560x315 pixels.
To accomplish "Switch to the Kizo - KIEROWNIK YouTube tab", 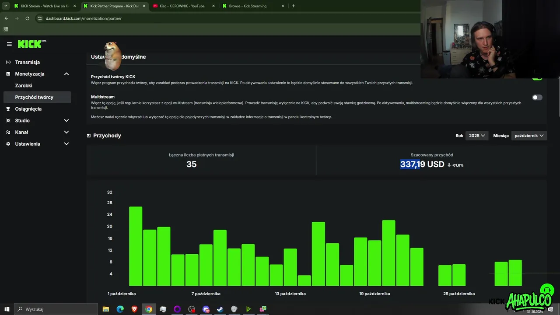I will (x=183, y=6).
